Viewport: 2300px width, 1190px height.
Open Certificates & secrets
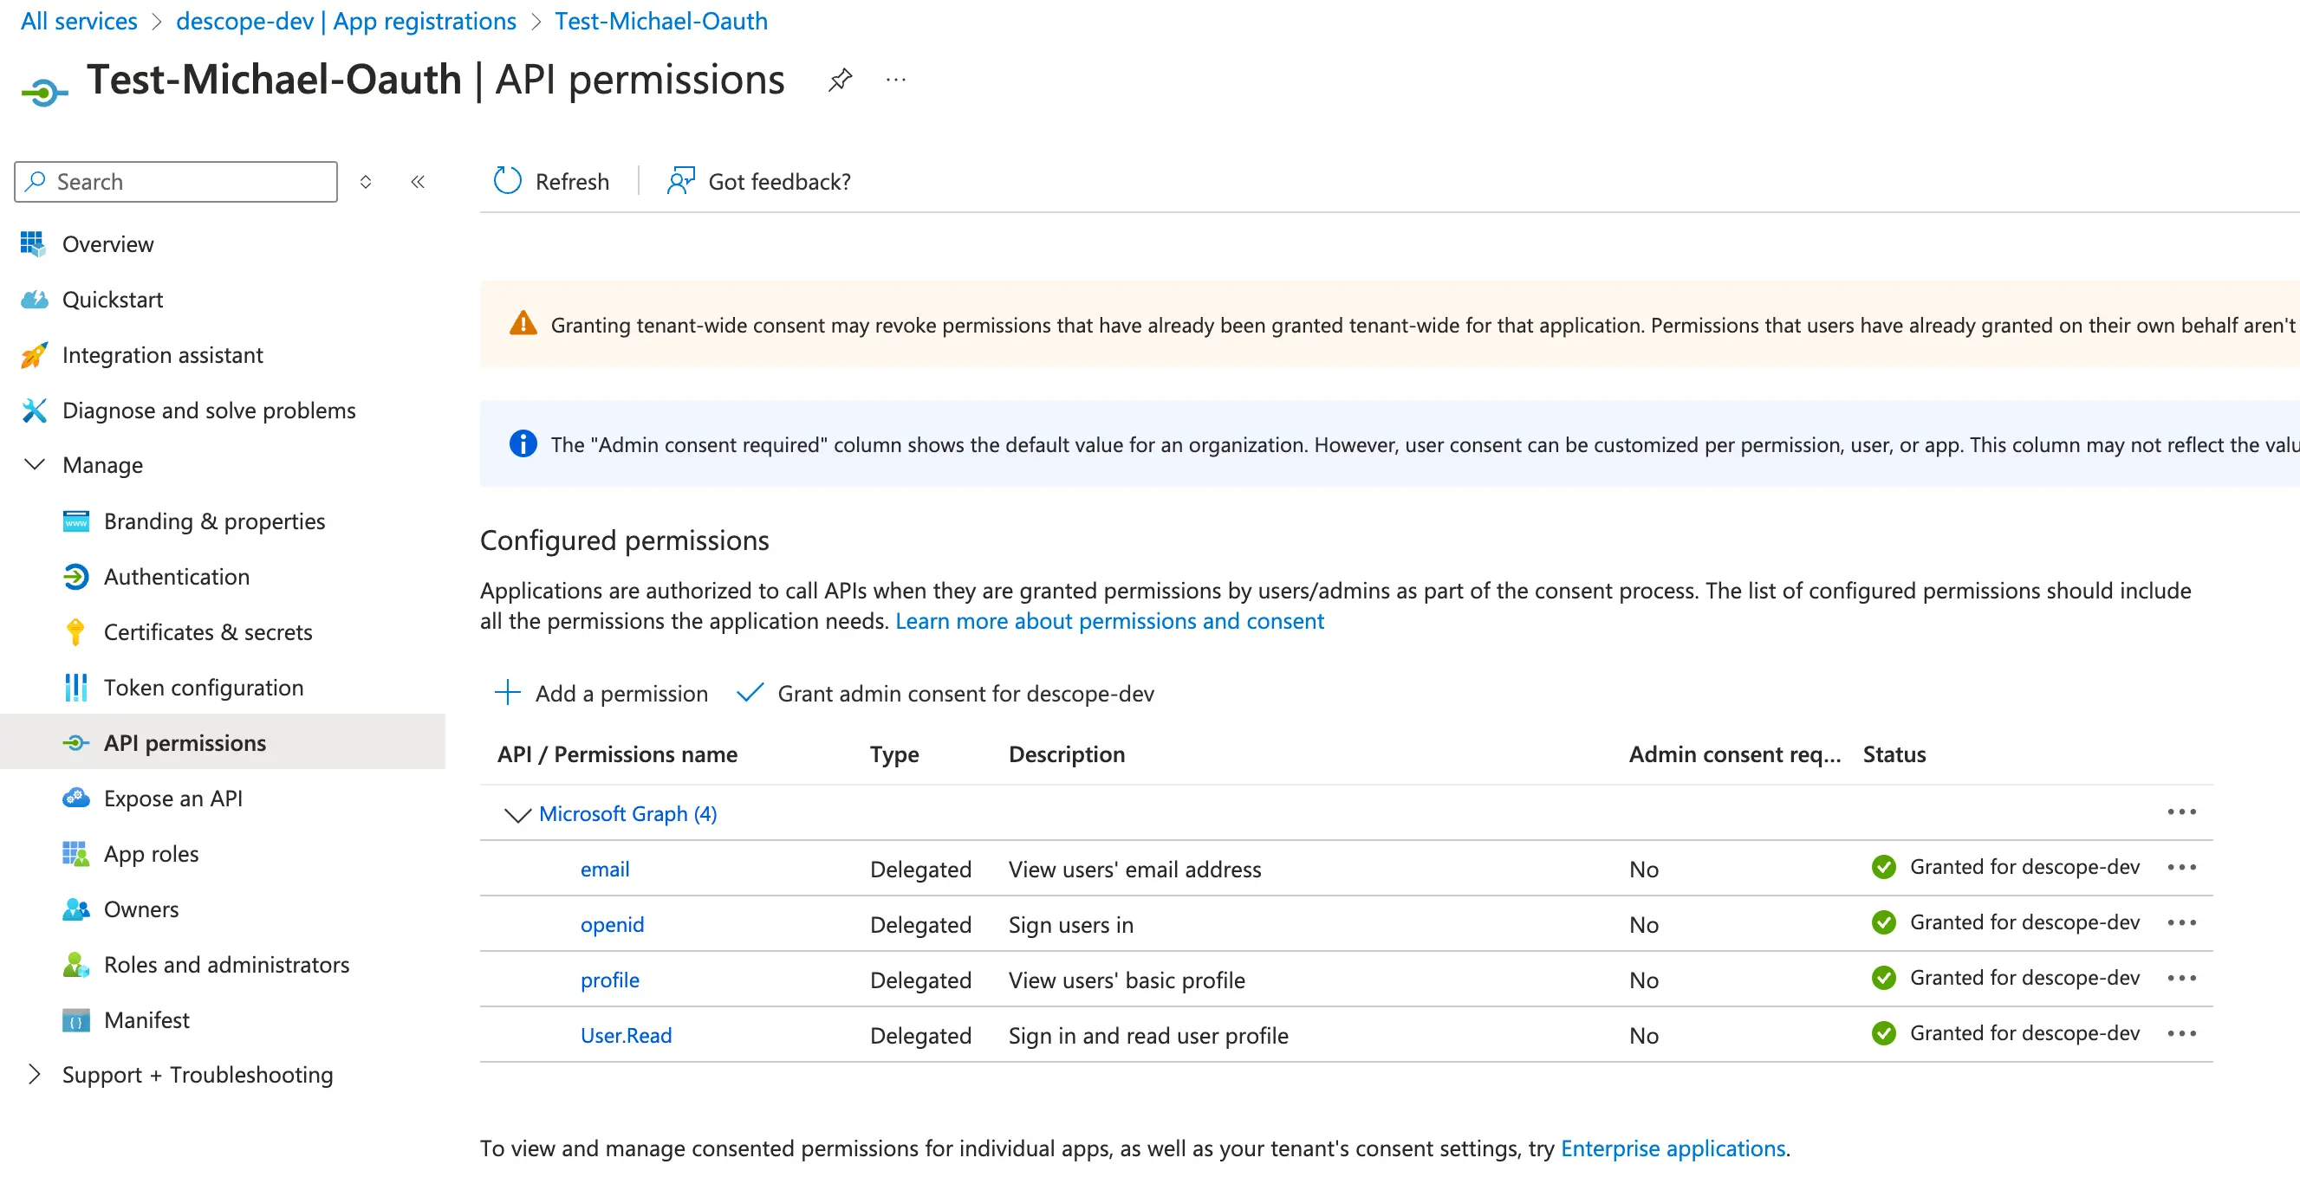point(208,631)
